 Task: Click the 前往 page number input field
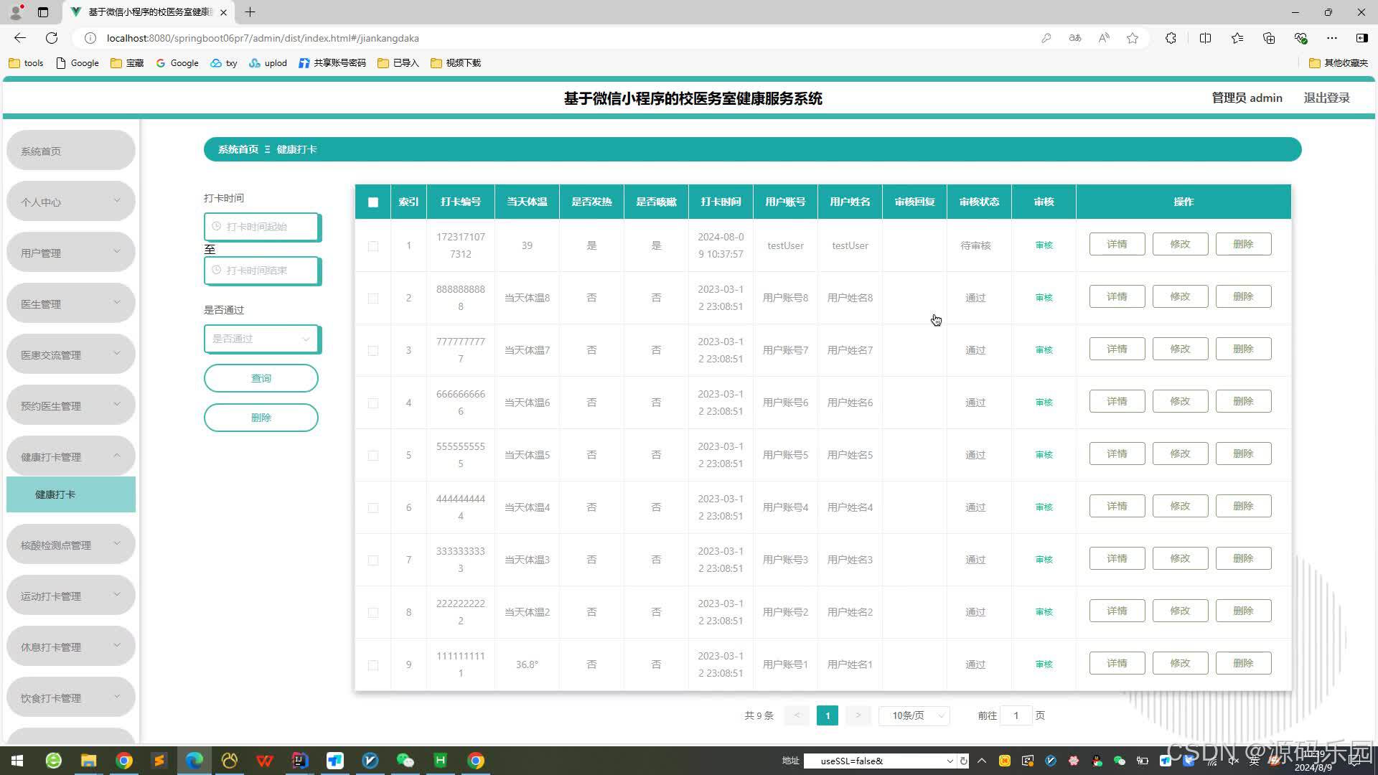coord(1016,715)
